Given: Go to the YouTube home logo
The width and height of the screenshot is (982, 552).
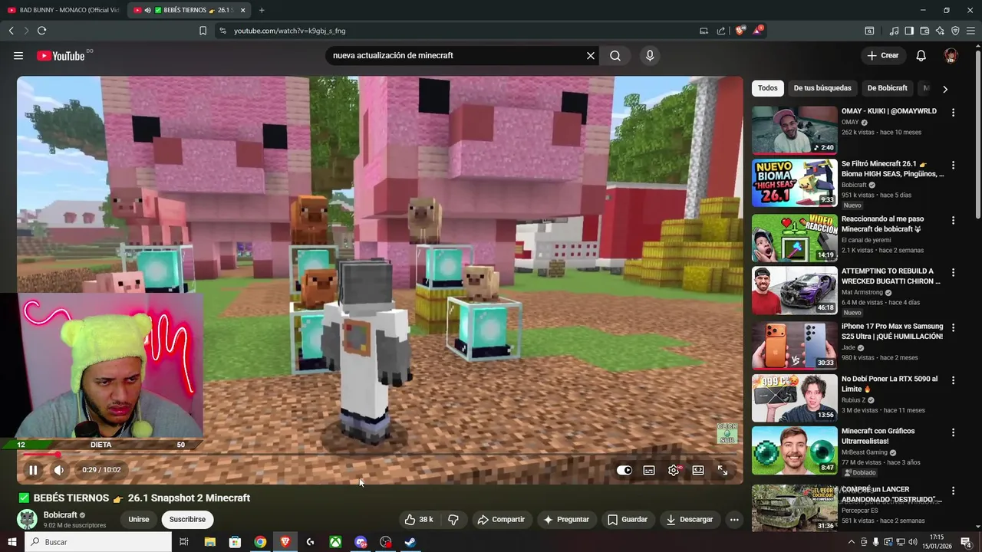Looking at the screenshot, I should click(61, 55).
